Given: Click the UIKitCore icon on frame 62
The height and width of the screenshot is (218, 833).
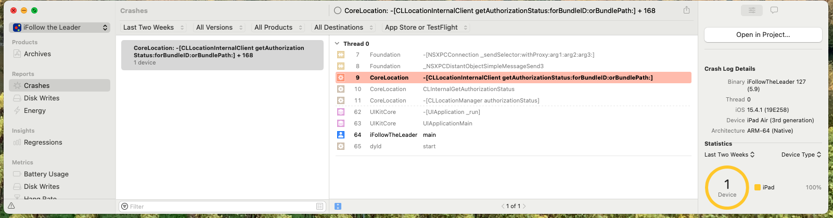Looking at the screenshot, I should tap(341, 112).
